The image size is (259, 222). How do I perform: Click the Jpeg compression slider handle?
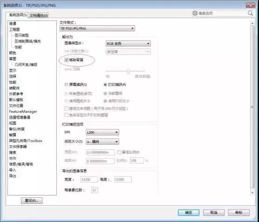tap(128, 71)
